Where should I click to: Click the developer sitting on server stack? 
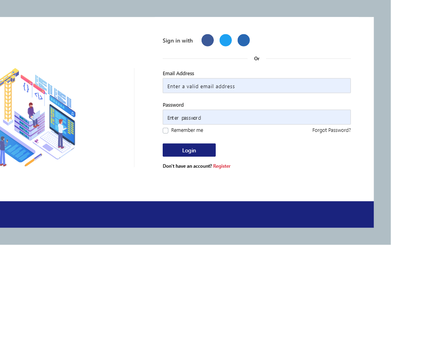[x=33, y=112]
